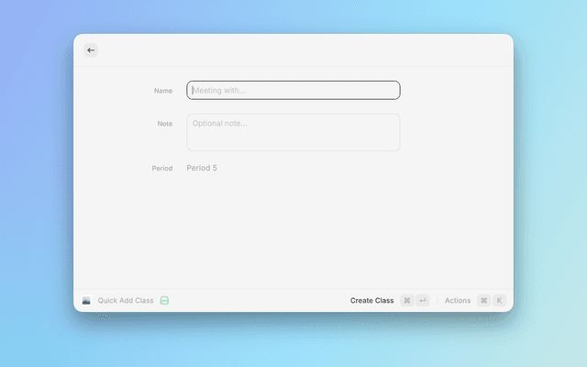Click the extension icon in bottom-left corner
Image resolution: width=587 pixels, height=367 pixels.
point(86,301)
